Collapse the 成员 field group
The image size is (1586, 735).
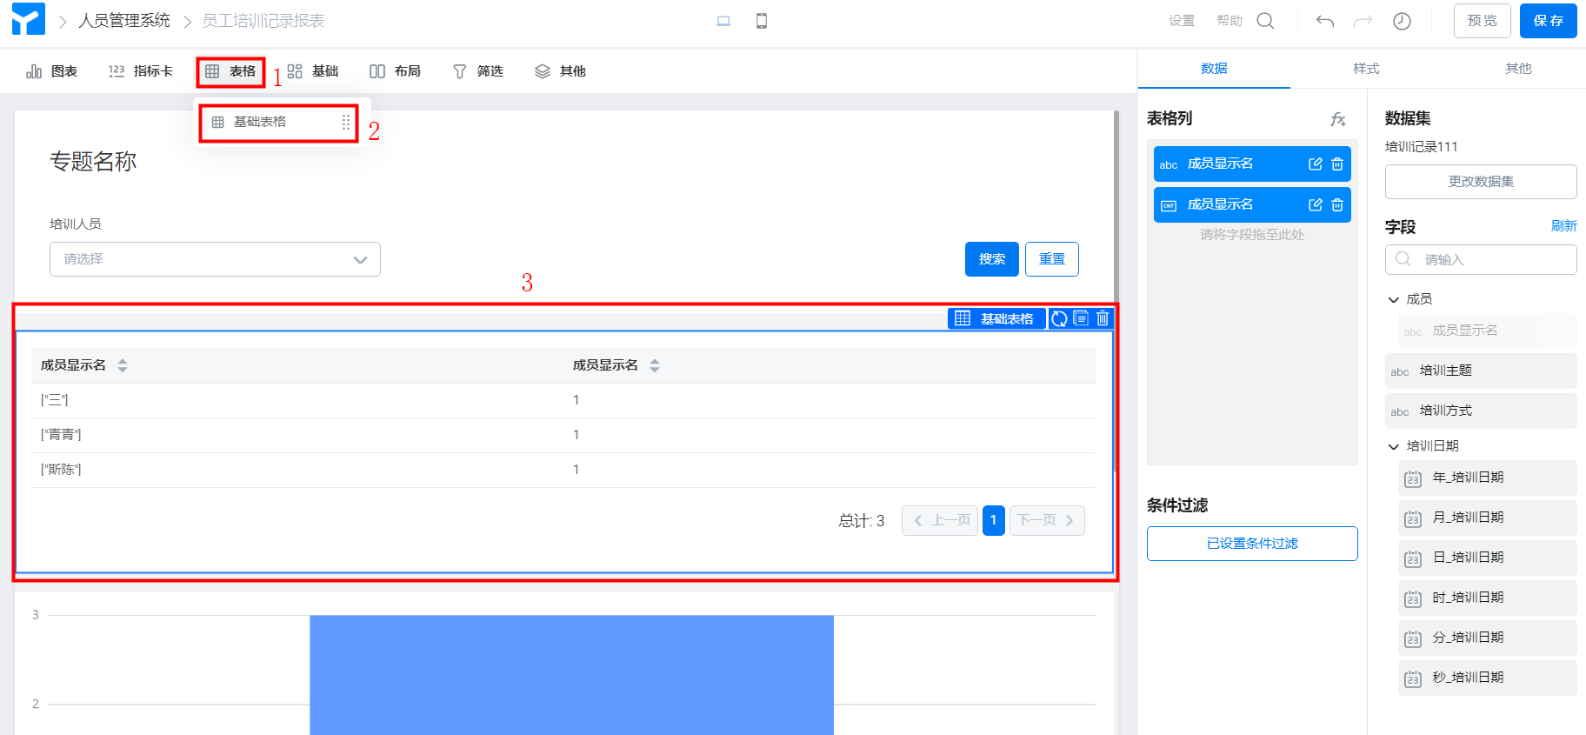[1394, 299]
